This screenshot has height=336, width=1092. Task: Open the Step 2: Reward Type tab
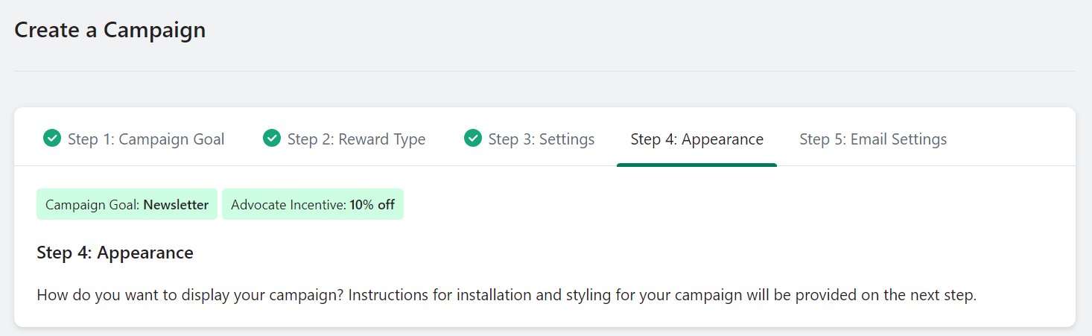click(356, 139)
